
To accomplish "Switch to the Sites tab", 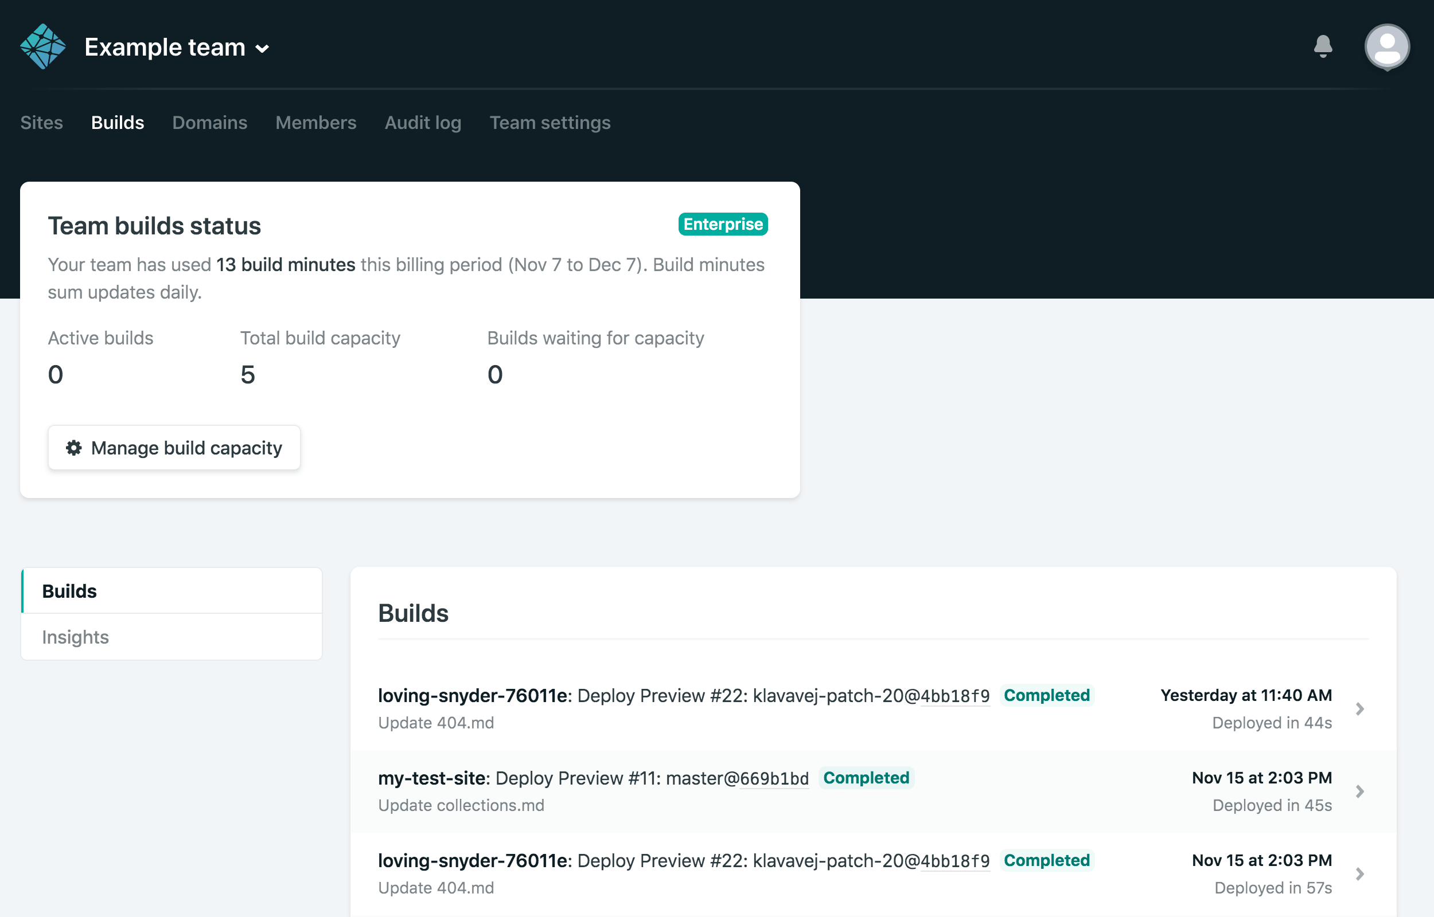I will click(42, 123).
